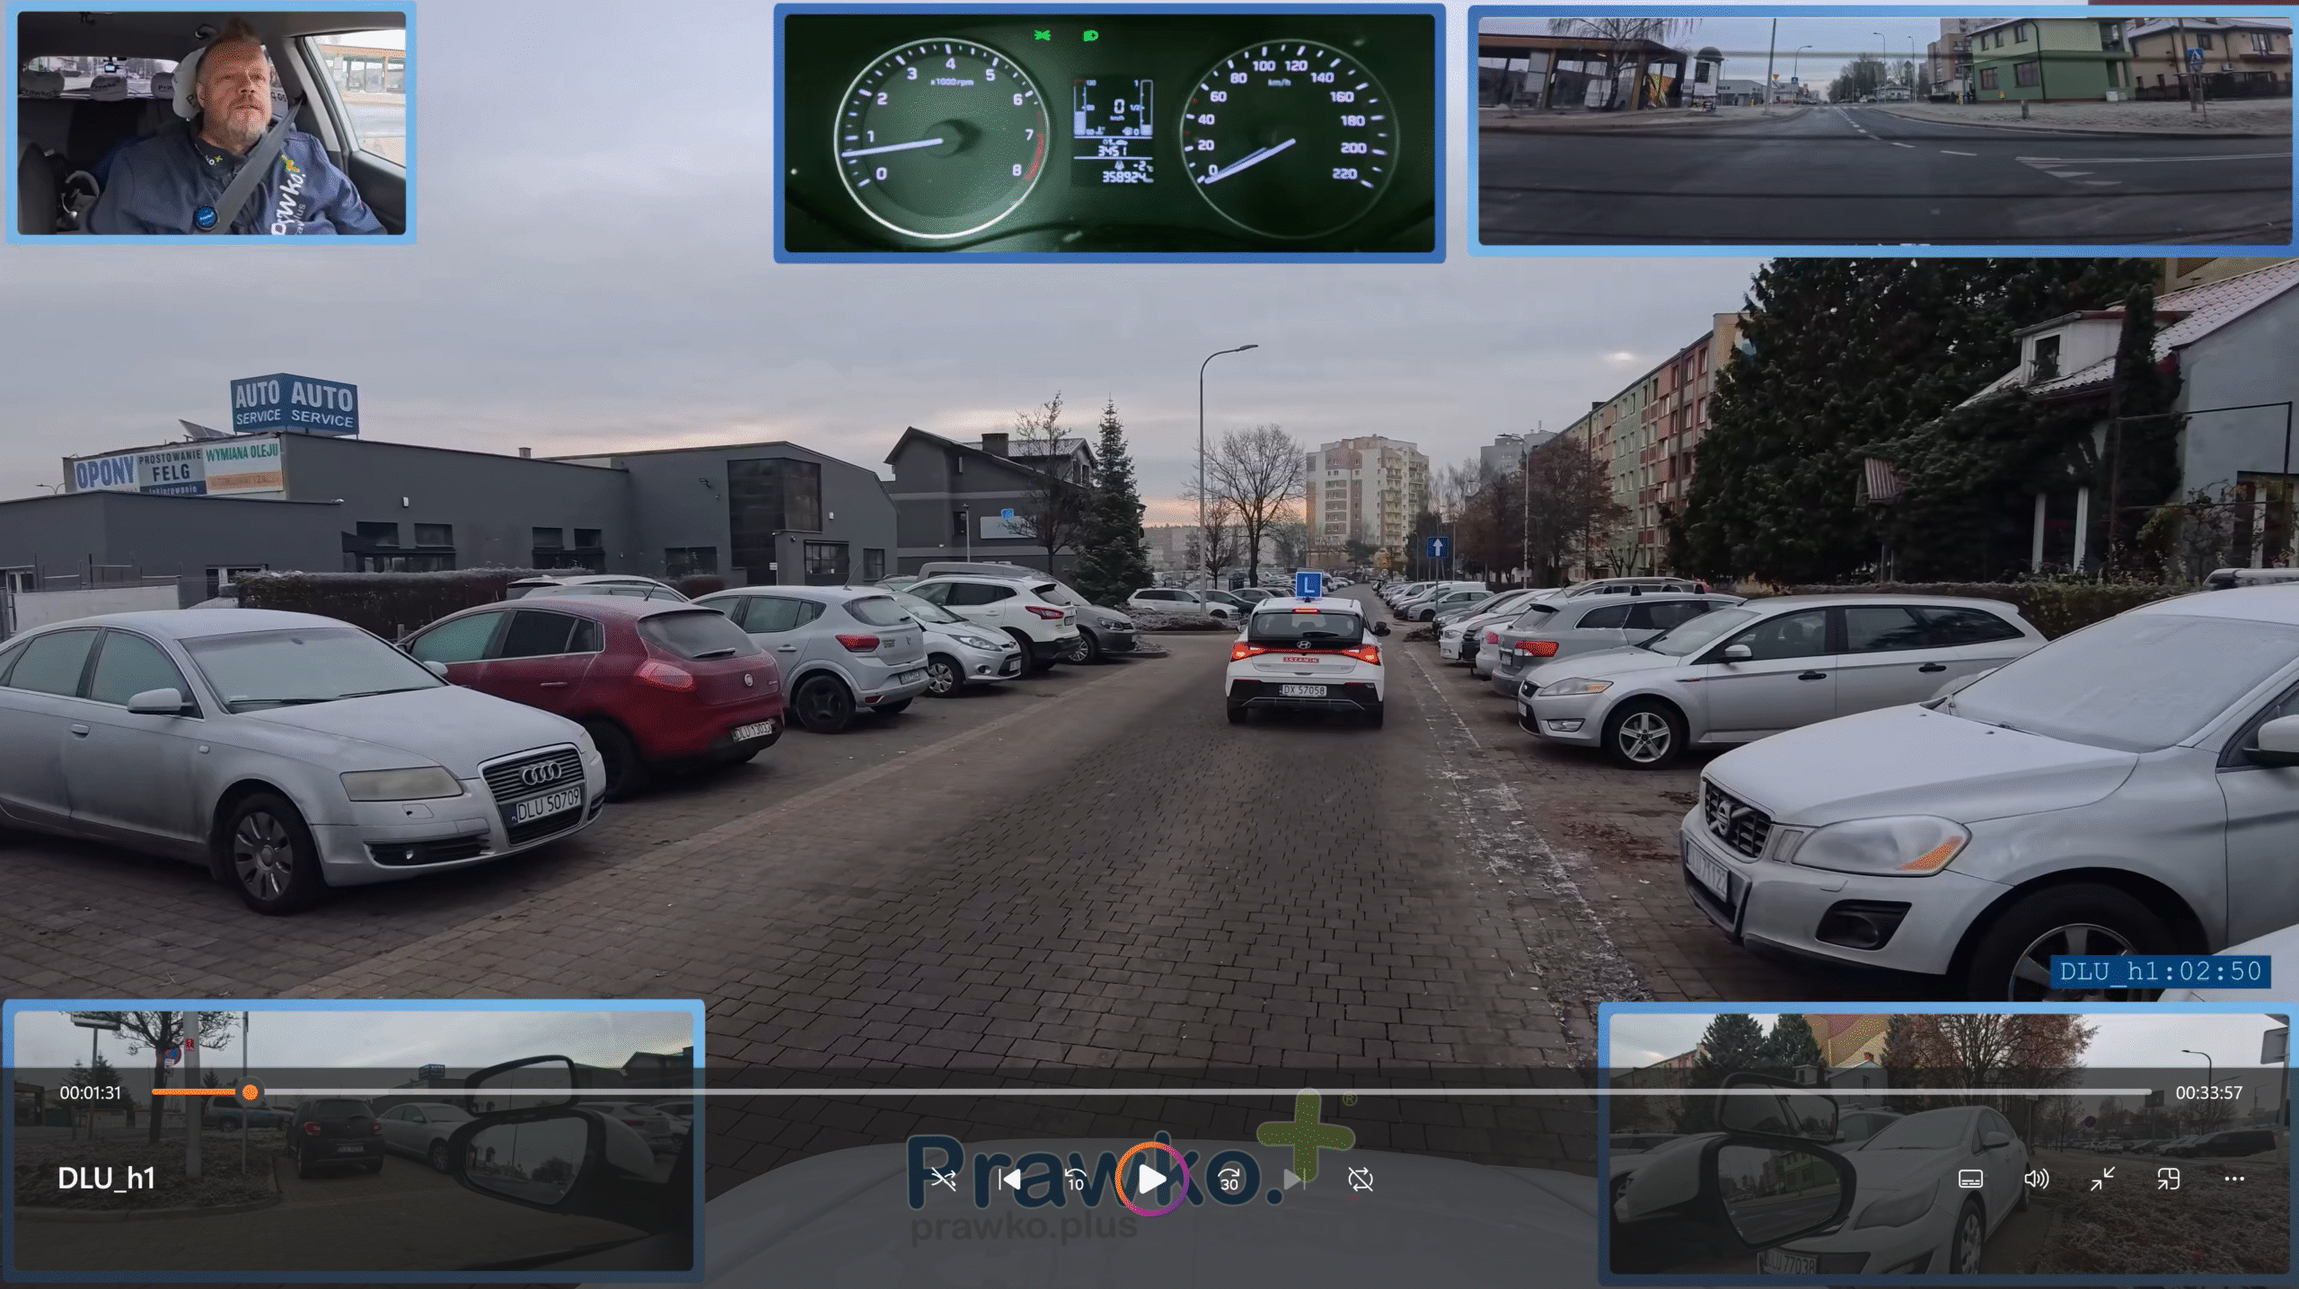Screen dimensions: 2299x1289
Task: Click the DLU_h1:02:50 timestamp overlay
Action: [2160, 971]
